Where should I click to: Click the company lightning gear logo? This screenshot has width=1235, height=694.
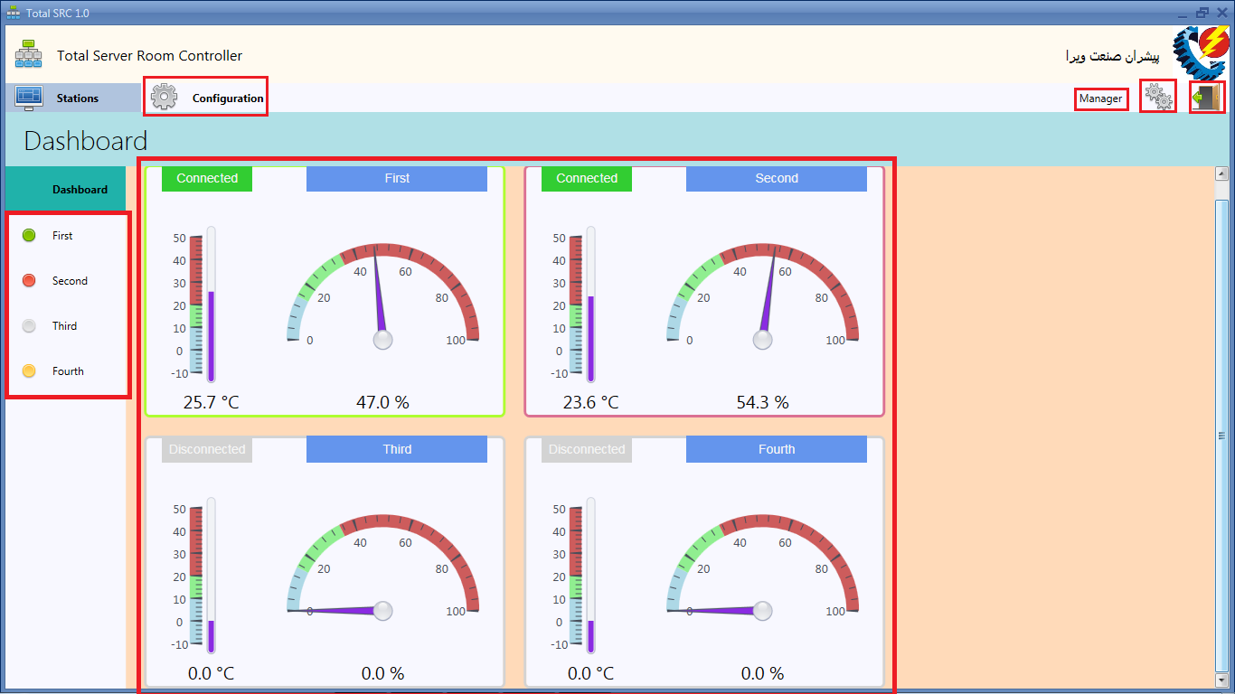(1201, 52)
